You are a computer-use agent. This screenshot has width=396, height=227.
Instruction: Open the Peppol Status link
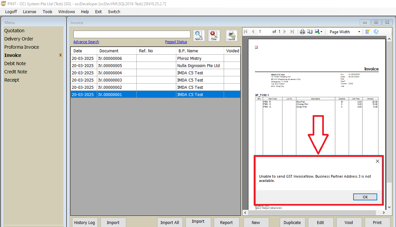[176, 42]
